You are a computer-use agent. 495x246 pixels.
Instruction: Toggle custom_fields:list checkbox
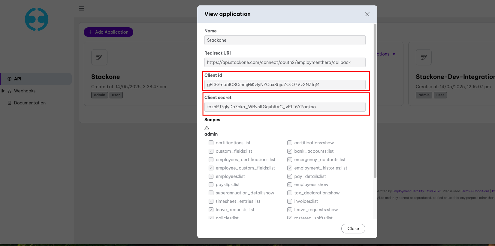click(211, 151)
